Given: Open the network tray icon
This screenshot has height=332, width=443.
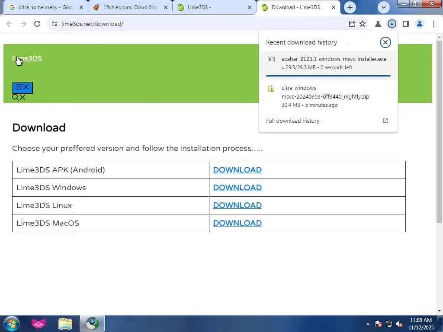Looking at the screenshot, I should pos(389,324).
